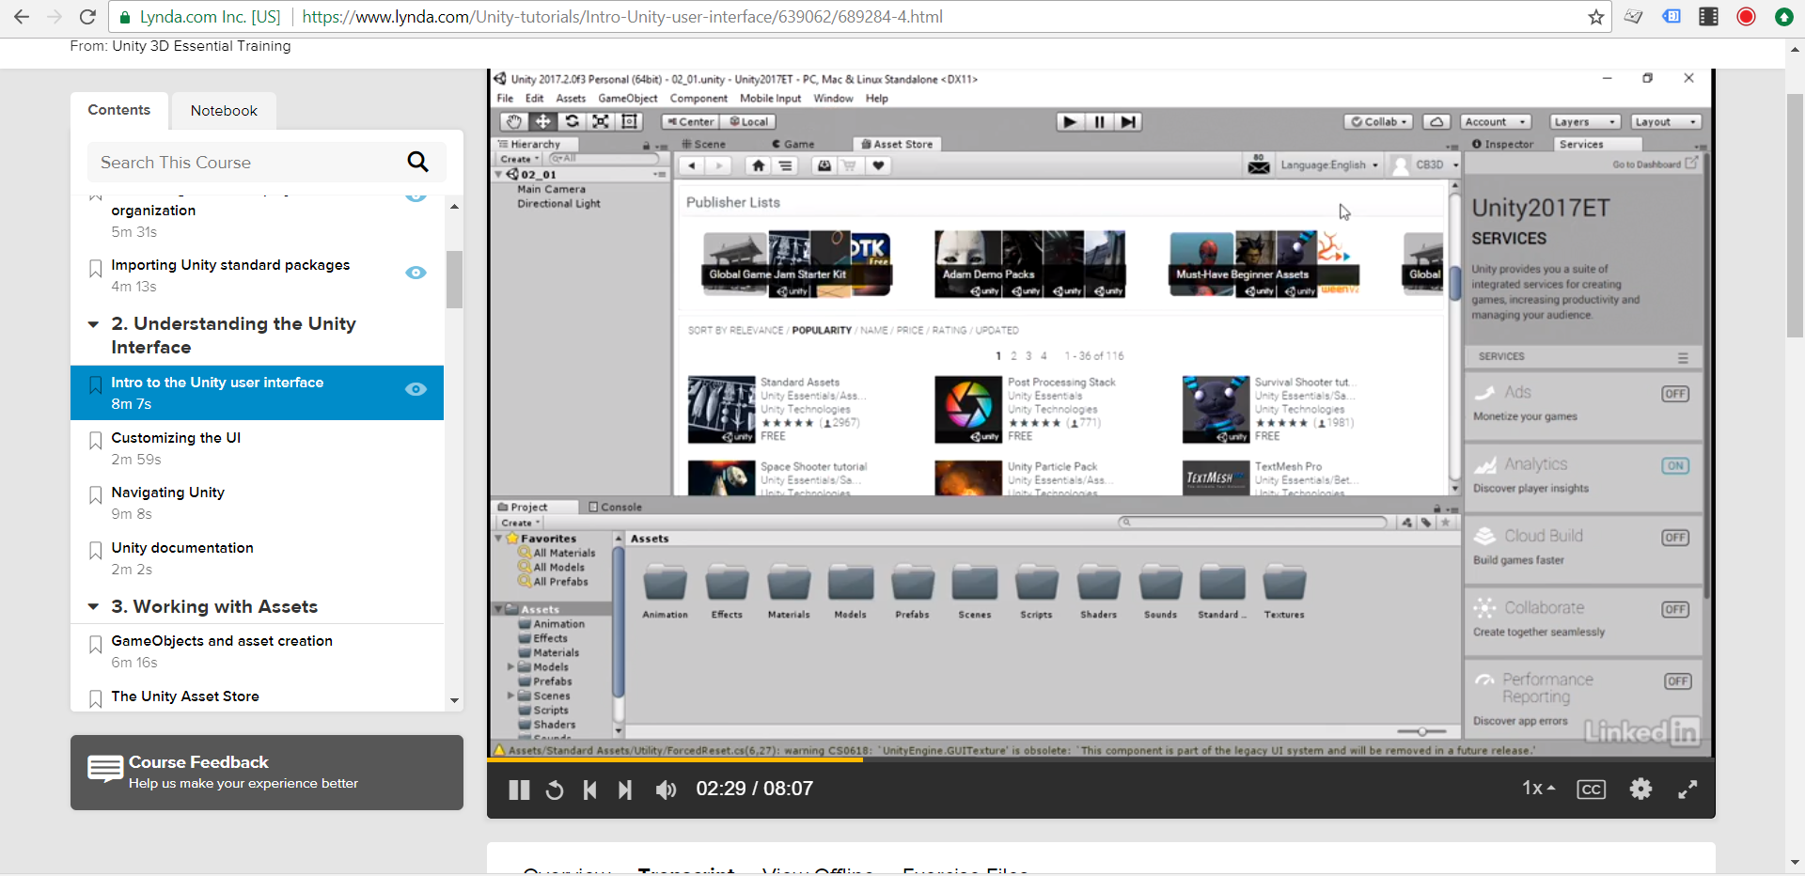Open Unity GameObject menu
The image size is (1805, 876).
pos(627,98)
